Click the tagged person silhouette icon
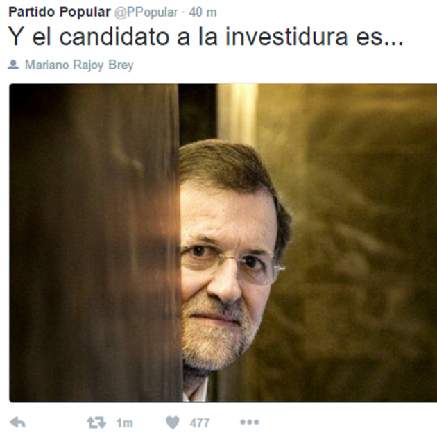The width and height of the screenshot is (437, 437). (13, 65)
